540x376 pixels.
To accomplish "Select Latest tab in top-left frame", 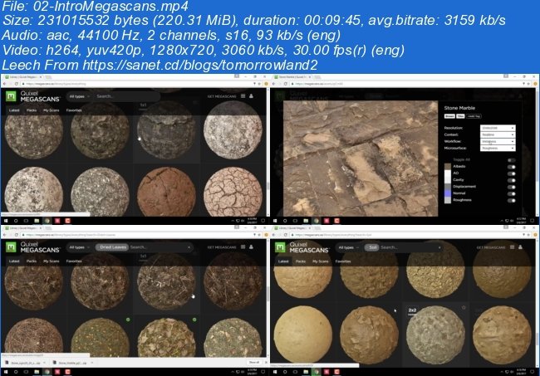I will 14,110.
